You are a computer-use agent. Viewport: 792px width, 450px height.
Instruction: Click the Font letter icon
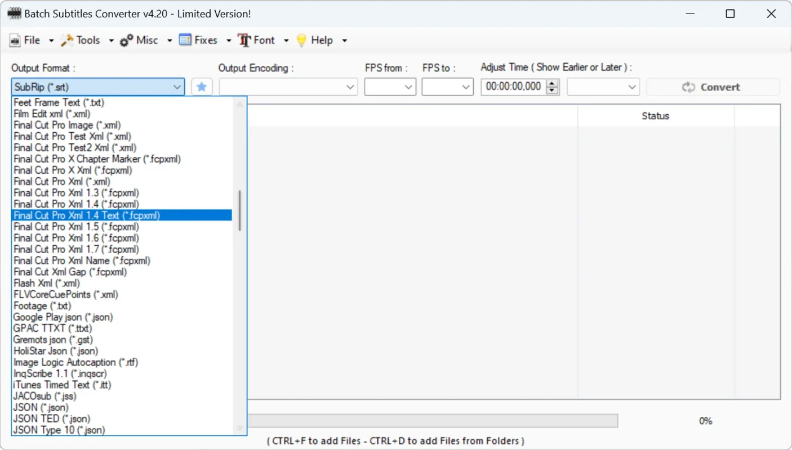click(x=244, y=40)
